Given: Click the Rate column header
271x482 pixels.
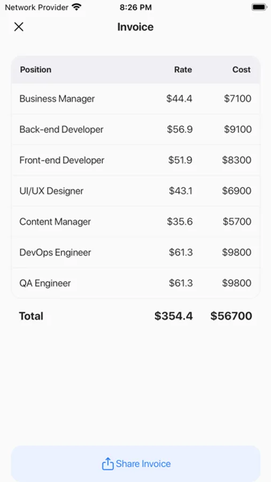Looking at the screenshot, I should [x=183, y=70].
